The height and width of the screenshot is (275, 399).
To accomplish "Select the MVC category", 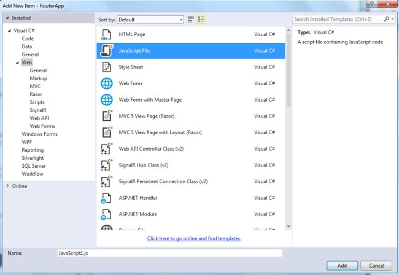I will click(x=35, y=86).
